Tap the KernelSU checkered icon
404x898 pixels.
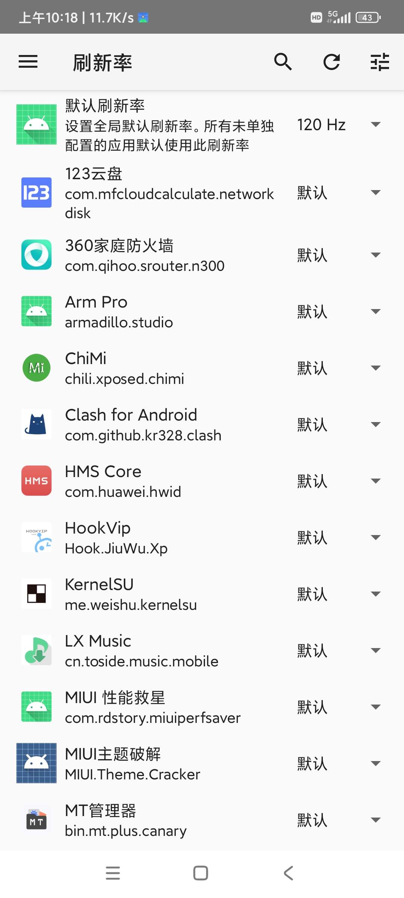(36, 594)
